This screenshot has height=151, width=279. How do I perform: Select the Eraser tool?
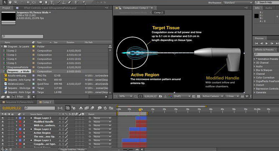click(69, 3)
